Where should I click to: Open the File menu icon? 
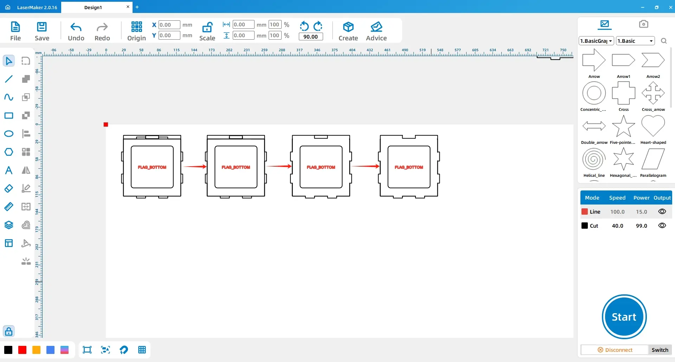tap(15, 27)
